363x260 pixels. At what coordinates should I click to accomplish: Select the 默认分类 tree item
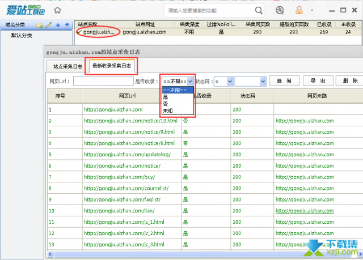point(22,35)
